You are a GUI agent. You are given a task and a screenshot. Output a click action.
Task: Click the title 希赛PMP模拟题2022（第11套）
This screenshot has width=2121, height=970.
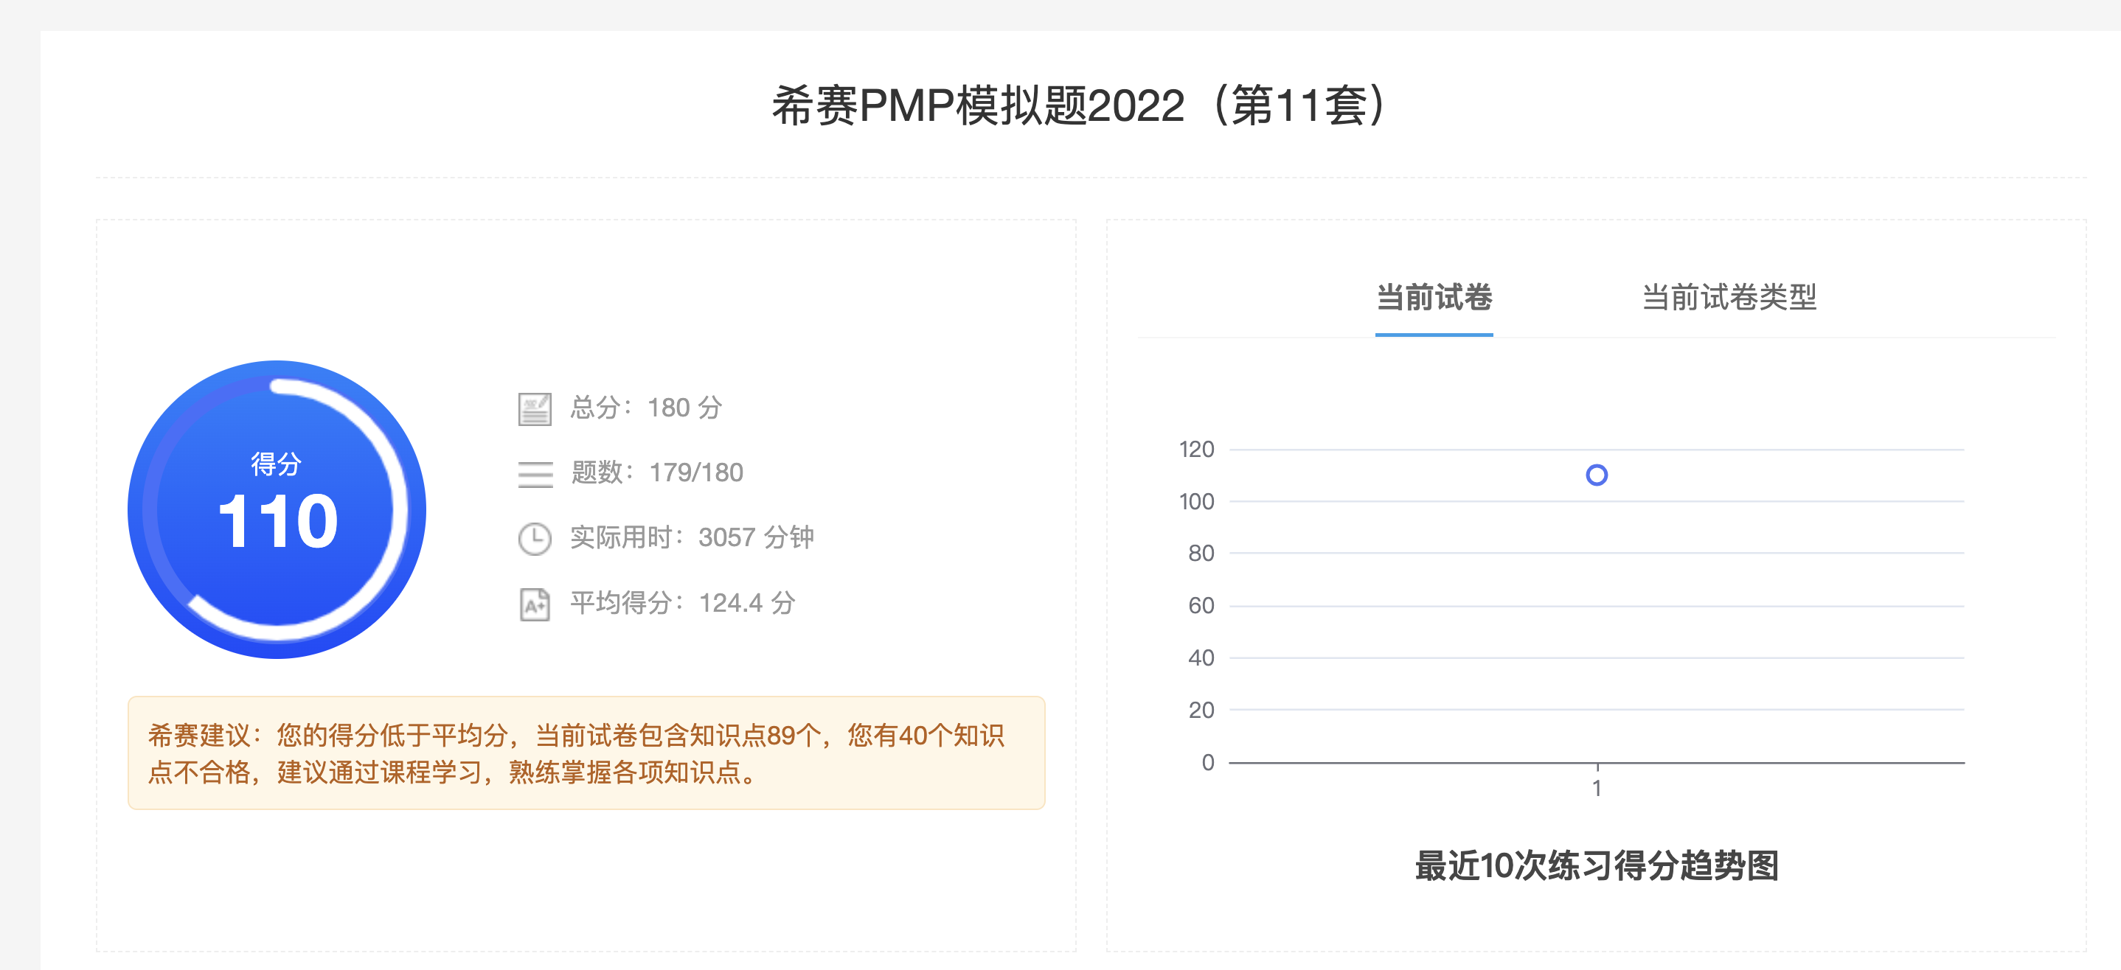click(1080, 105)
